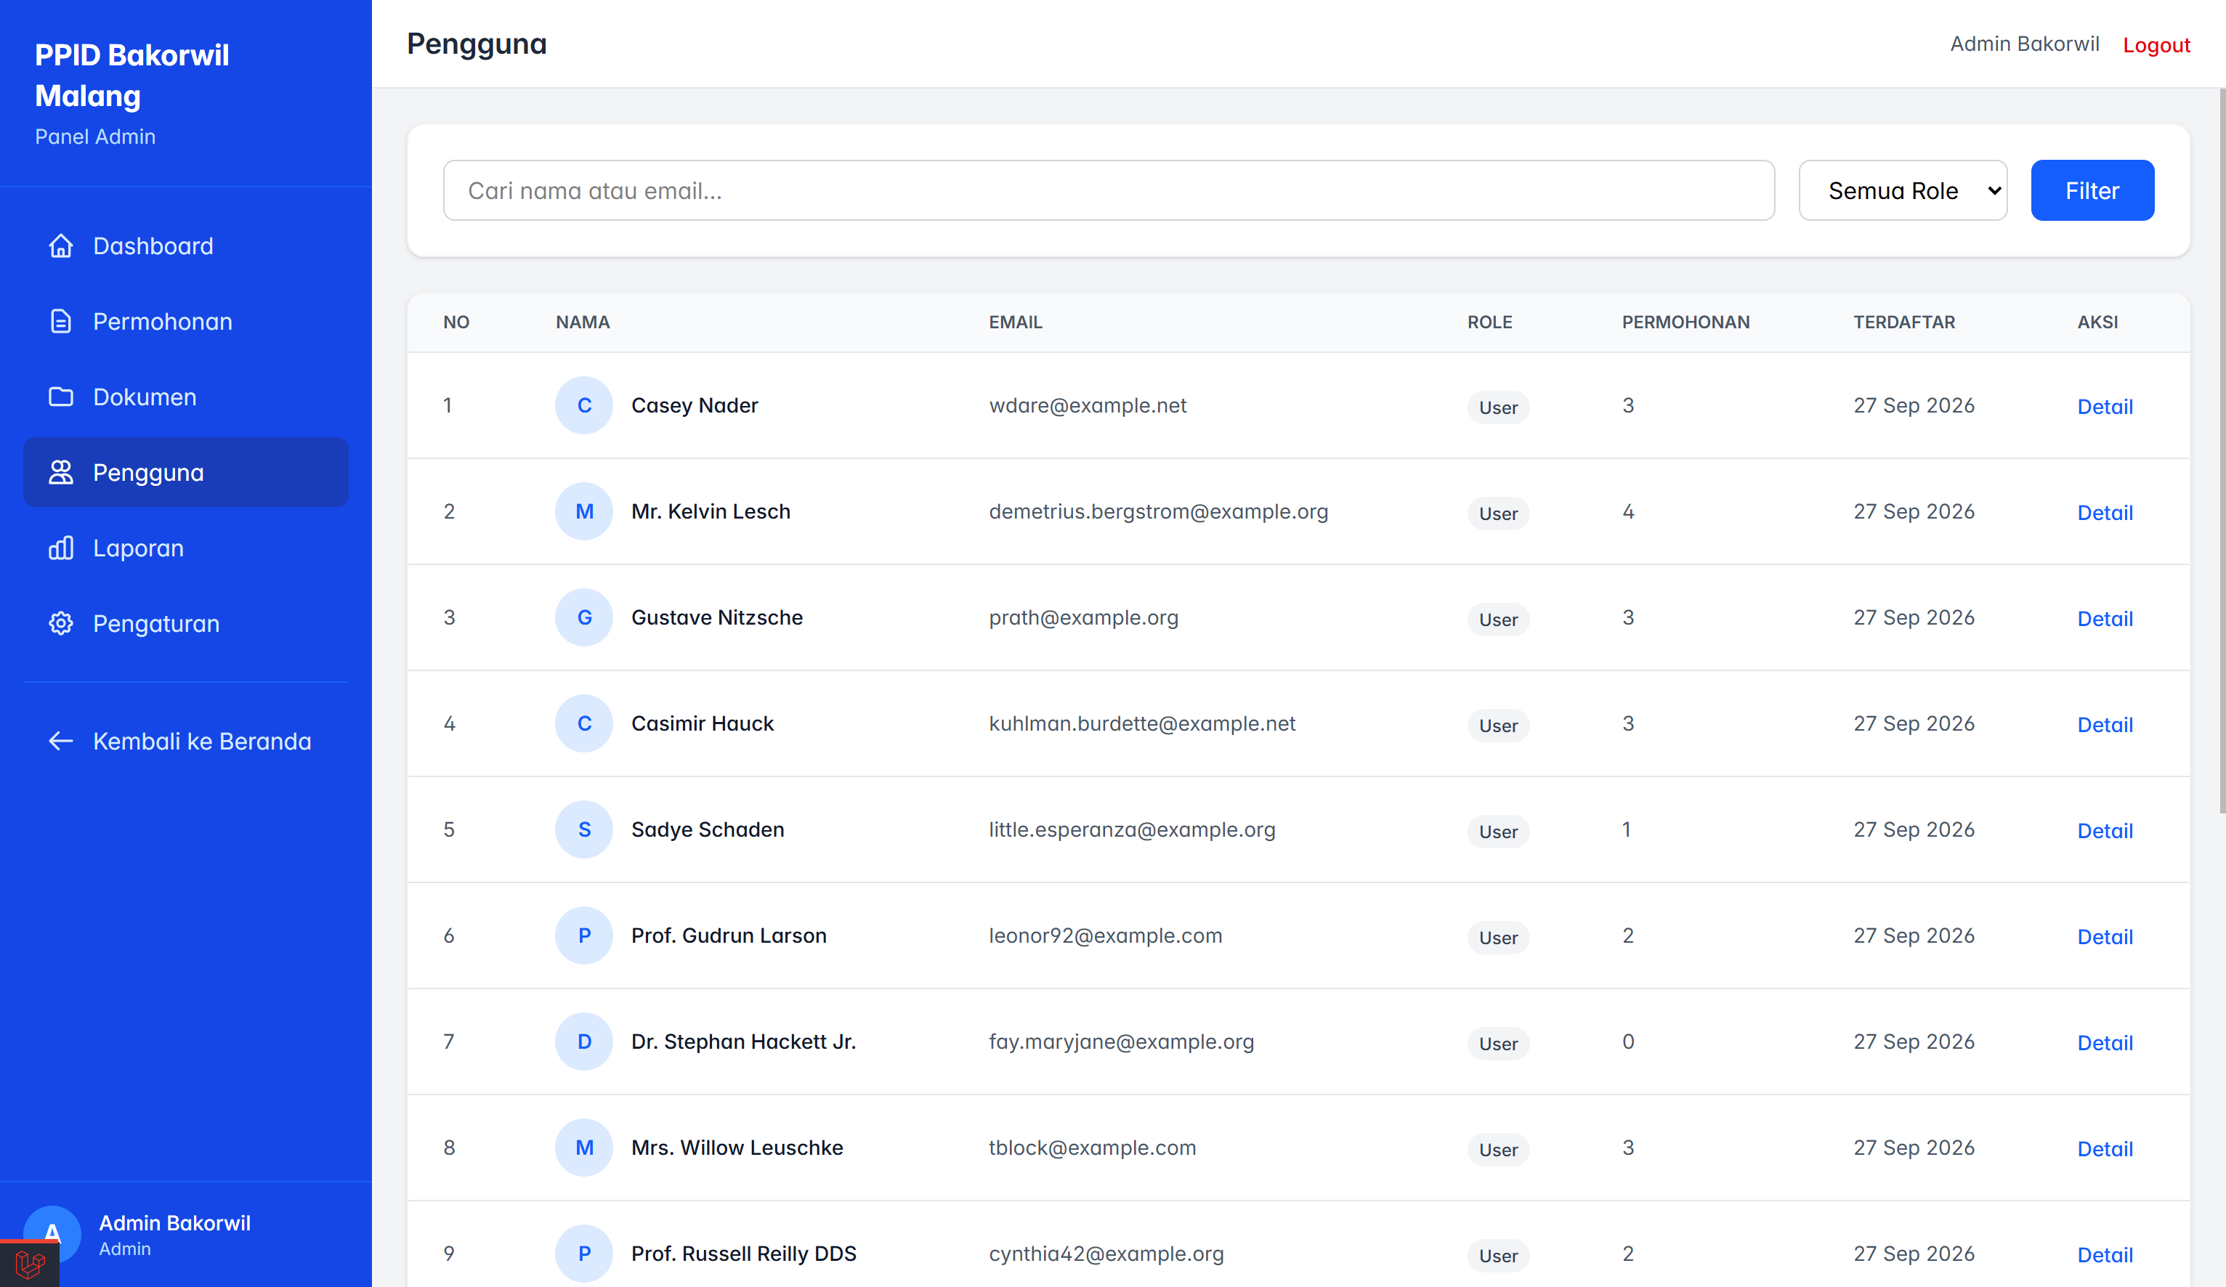Click the search name or email field

(1109, 191)
